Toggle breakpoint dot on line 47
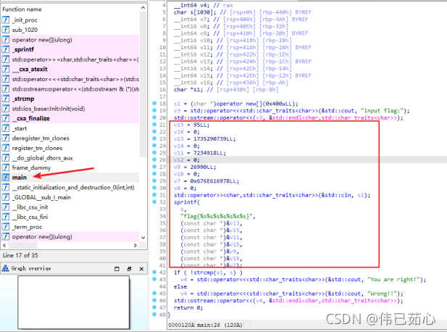447x332 pixels. (x=154, y=307)
